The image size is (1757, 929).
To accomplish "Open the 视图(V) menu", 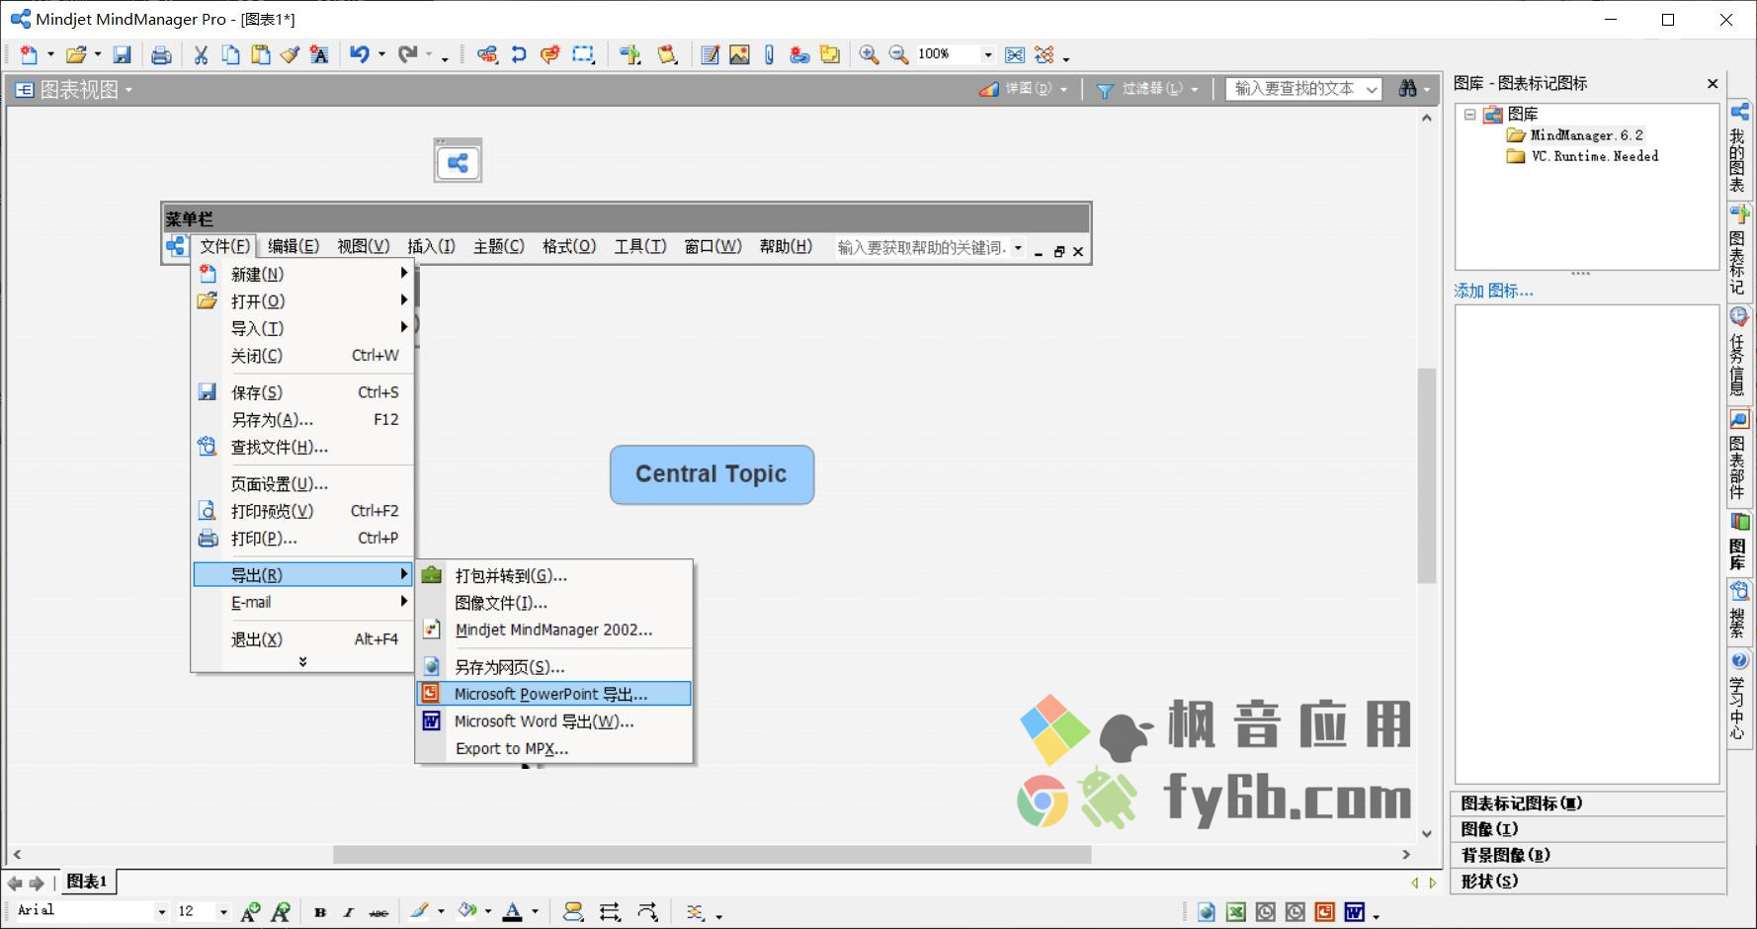I will (364, 246).
